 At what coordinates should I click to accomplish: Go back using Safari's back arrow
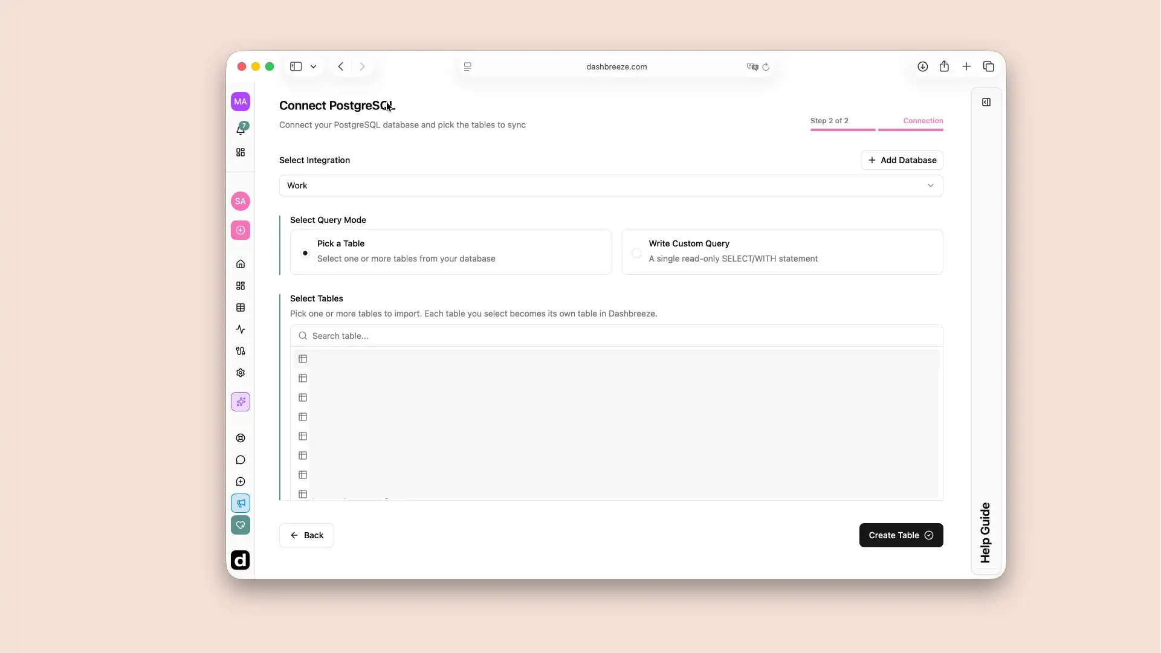coord(341,66)
